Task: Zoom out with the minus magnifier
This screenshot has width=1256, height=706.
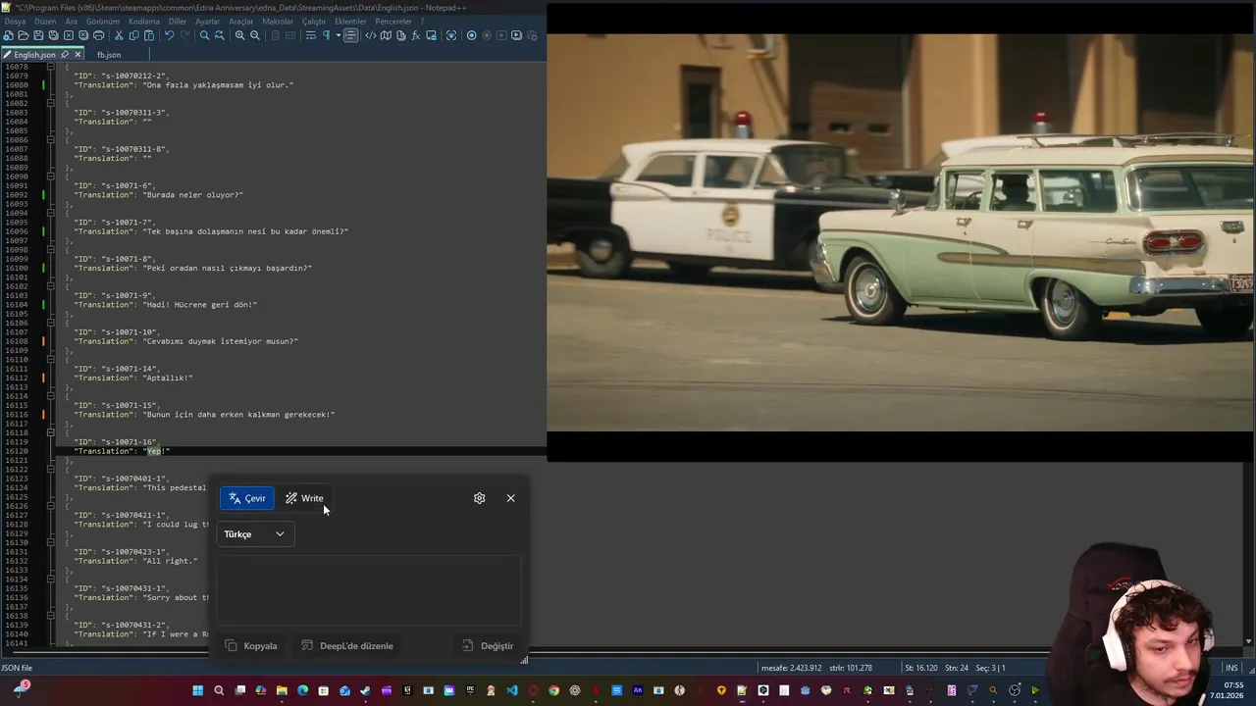Action: 254,35
